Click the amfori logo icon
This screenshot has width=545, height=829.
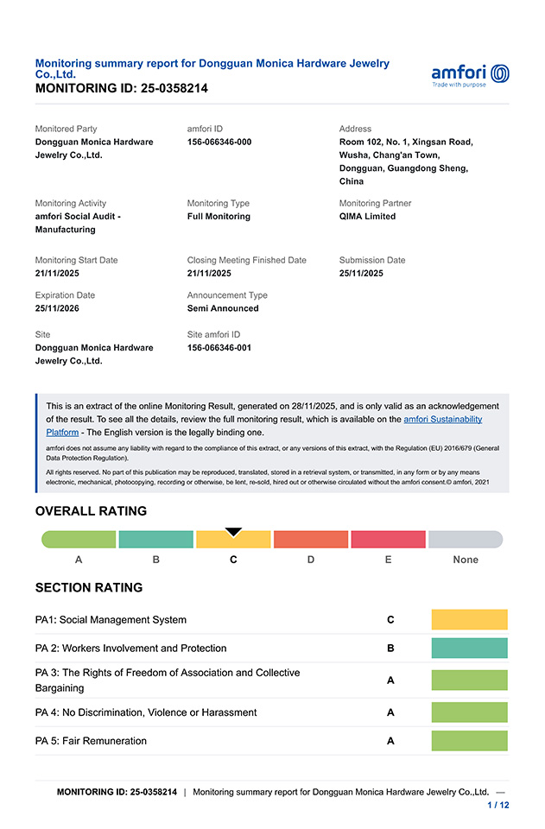pyautogui.click(x=471, y=74)
